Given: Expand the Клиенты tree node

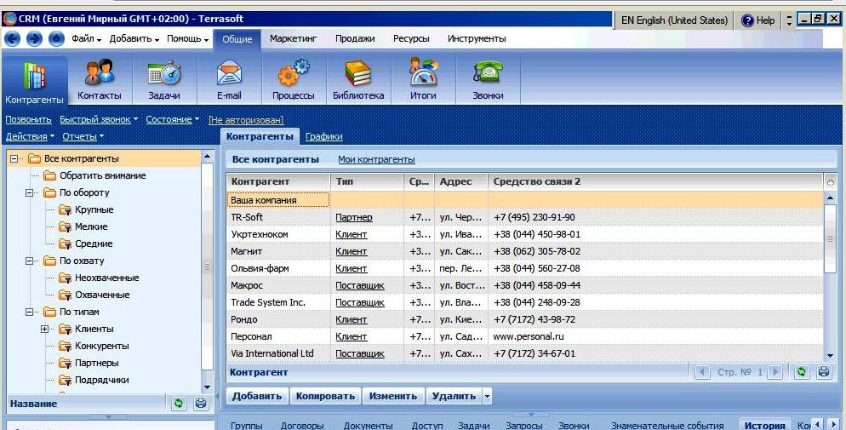Looking at the screenshot, I should click(45, 330).
